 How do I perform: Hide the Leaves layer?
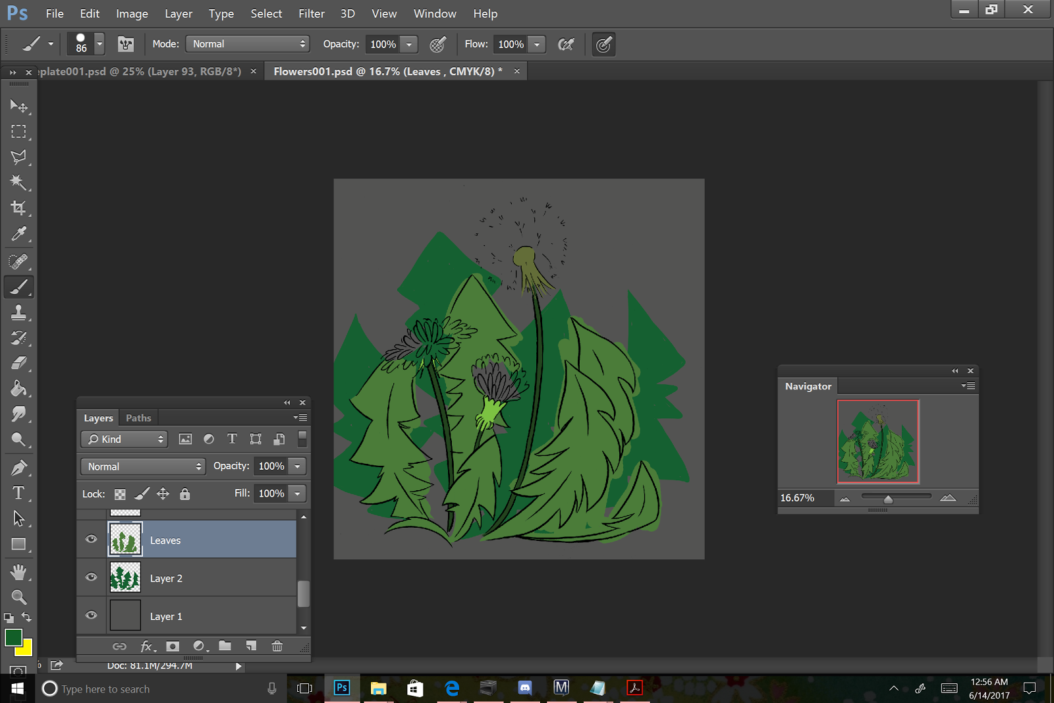pos(92,539)
